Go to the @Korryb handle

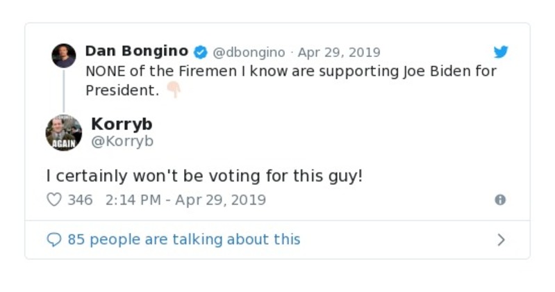[122, 141]
